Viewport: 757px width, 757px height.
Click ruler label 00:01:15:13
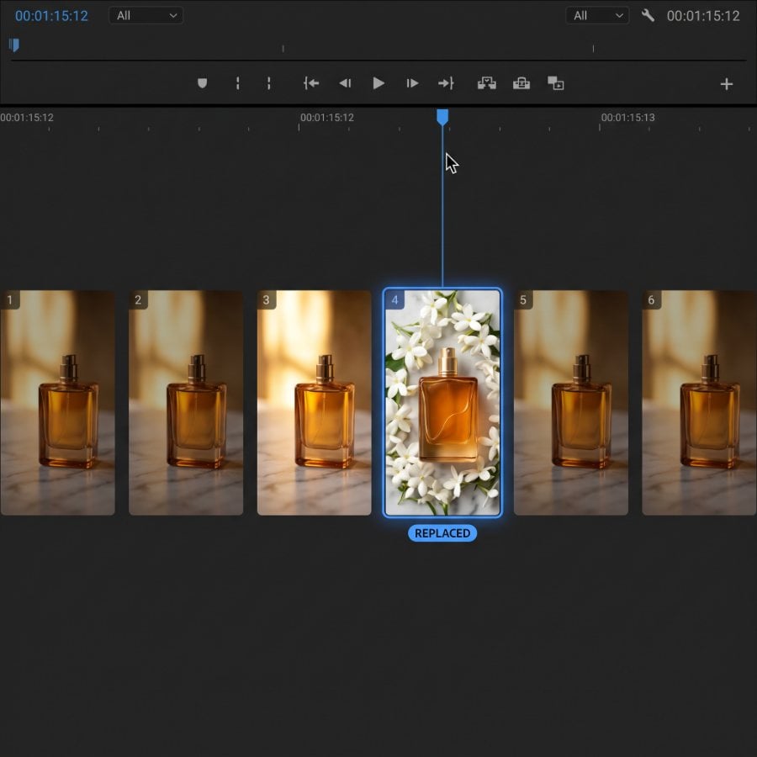pyautogui.click(x=627, y=117)
